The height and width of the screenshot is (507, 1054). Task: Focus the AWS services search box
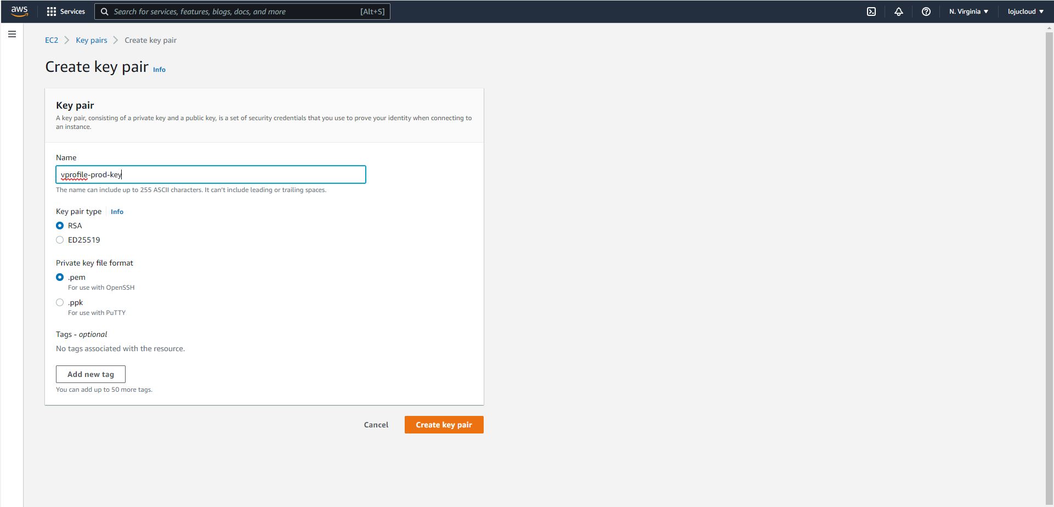click(x=242, y=12)
